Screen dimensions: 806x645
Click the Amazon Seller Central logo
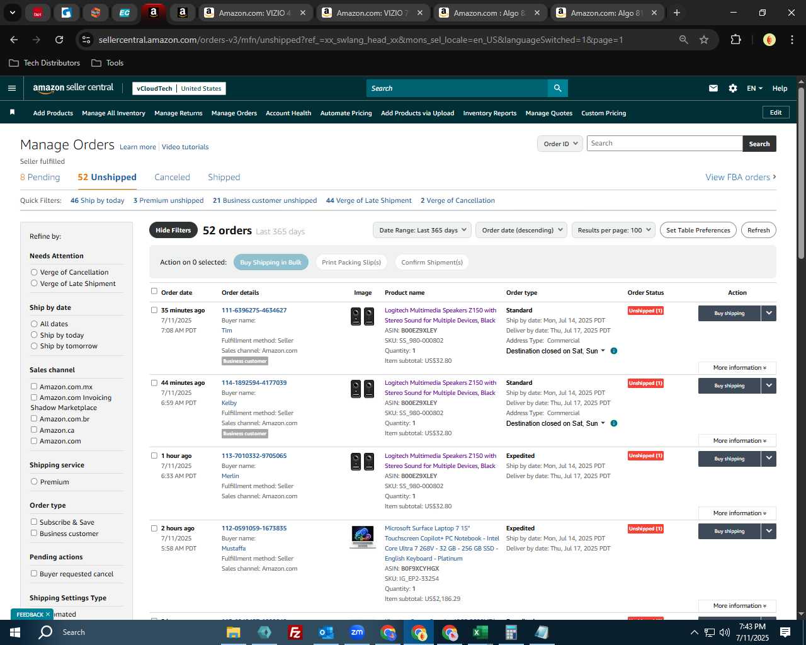pos(73,88)
